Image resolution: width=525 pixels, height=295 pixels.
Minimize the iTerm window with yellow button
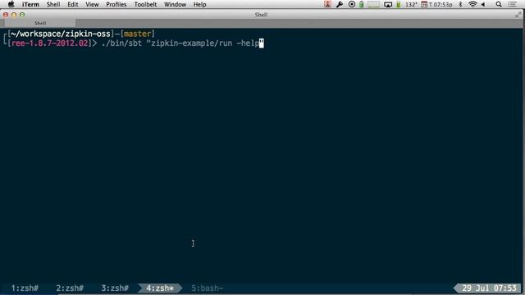point(14,15)
